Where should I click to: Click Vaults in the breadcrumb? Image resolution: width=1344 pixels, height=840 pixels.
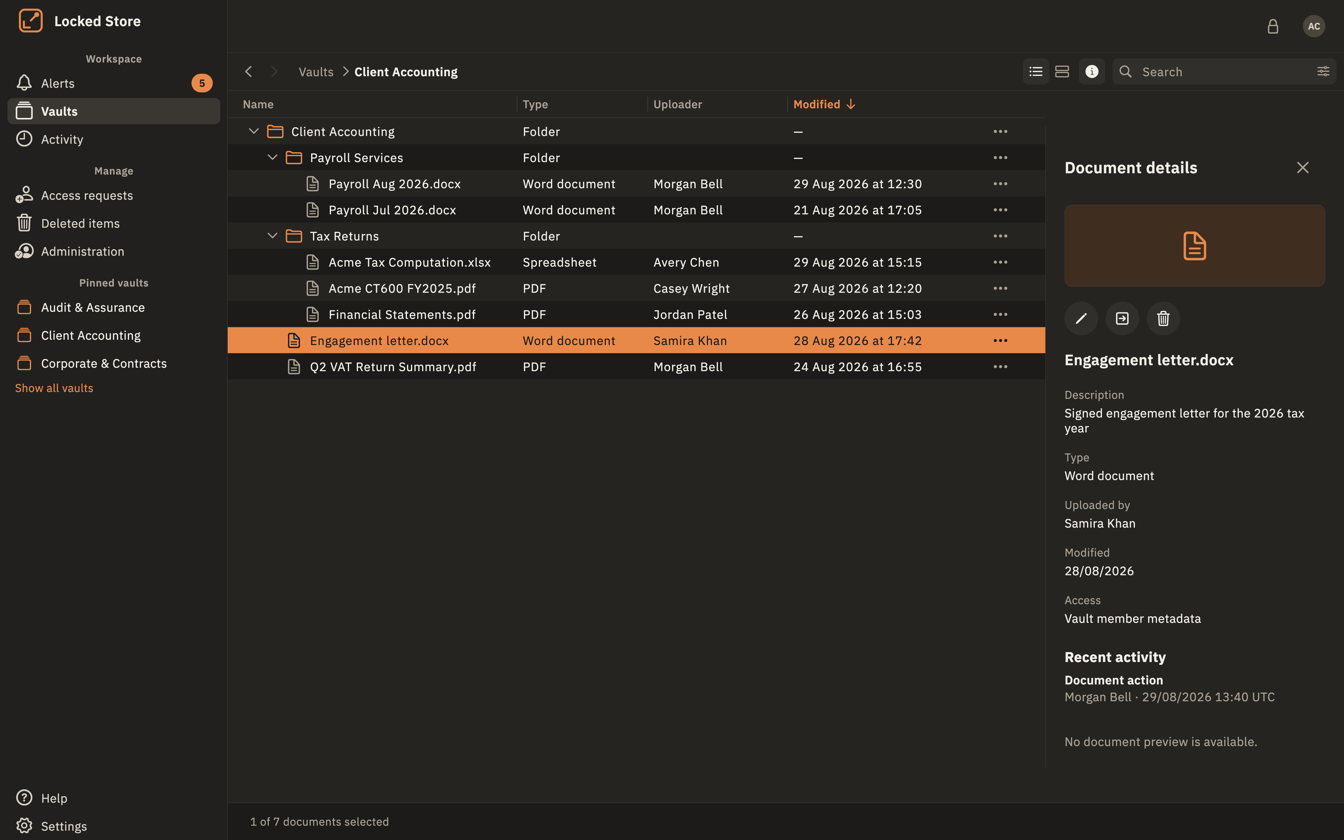(316, 72)
